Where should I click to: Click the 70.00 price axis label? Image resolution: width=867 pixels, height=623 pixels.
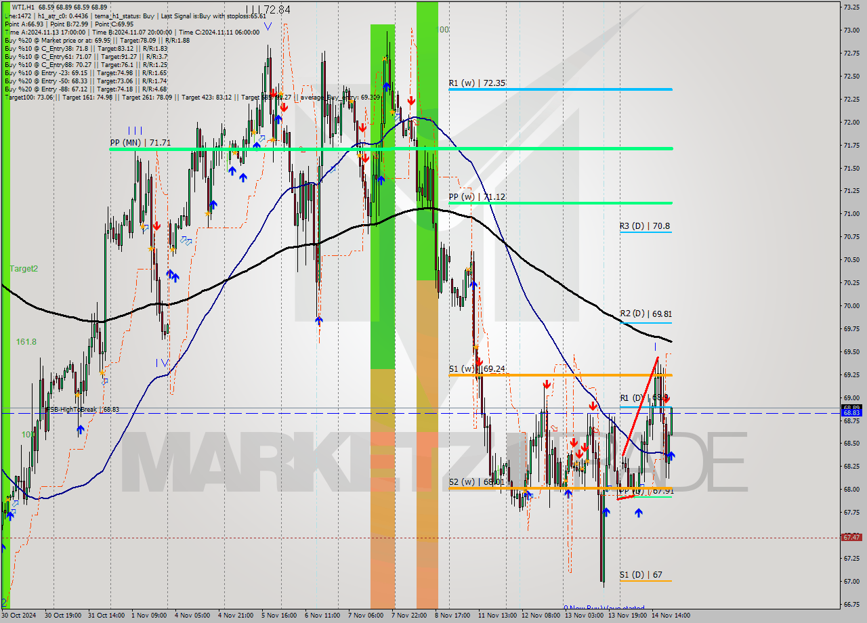851,305
